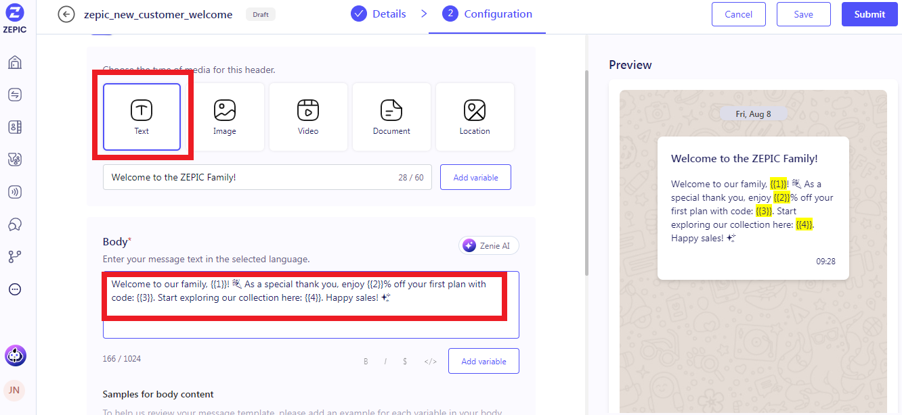This screenshot has width=902, height=415.
Task: Select the Document header media type
Action: [x=391, y=117]
